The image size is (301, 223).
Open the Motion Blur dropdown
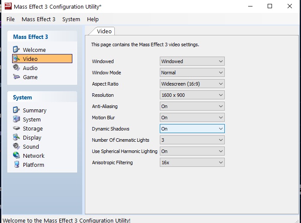(192, 118)
